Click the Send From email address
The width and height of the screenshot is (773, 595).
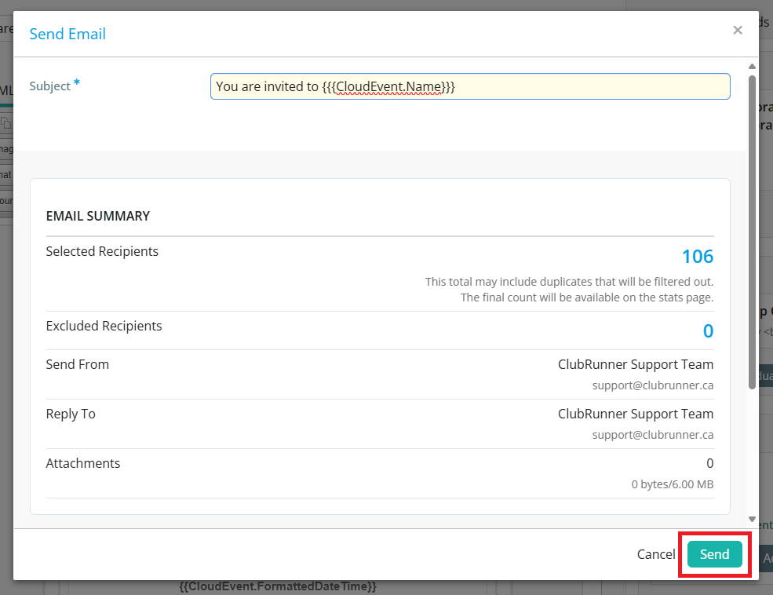pos(652,385)
